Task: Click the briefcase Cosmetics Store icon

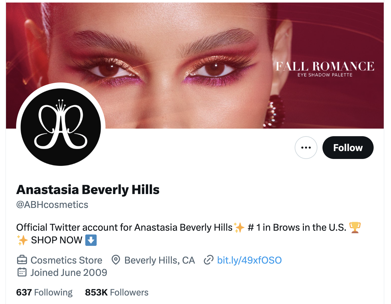Action: [x=22, y=260]
